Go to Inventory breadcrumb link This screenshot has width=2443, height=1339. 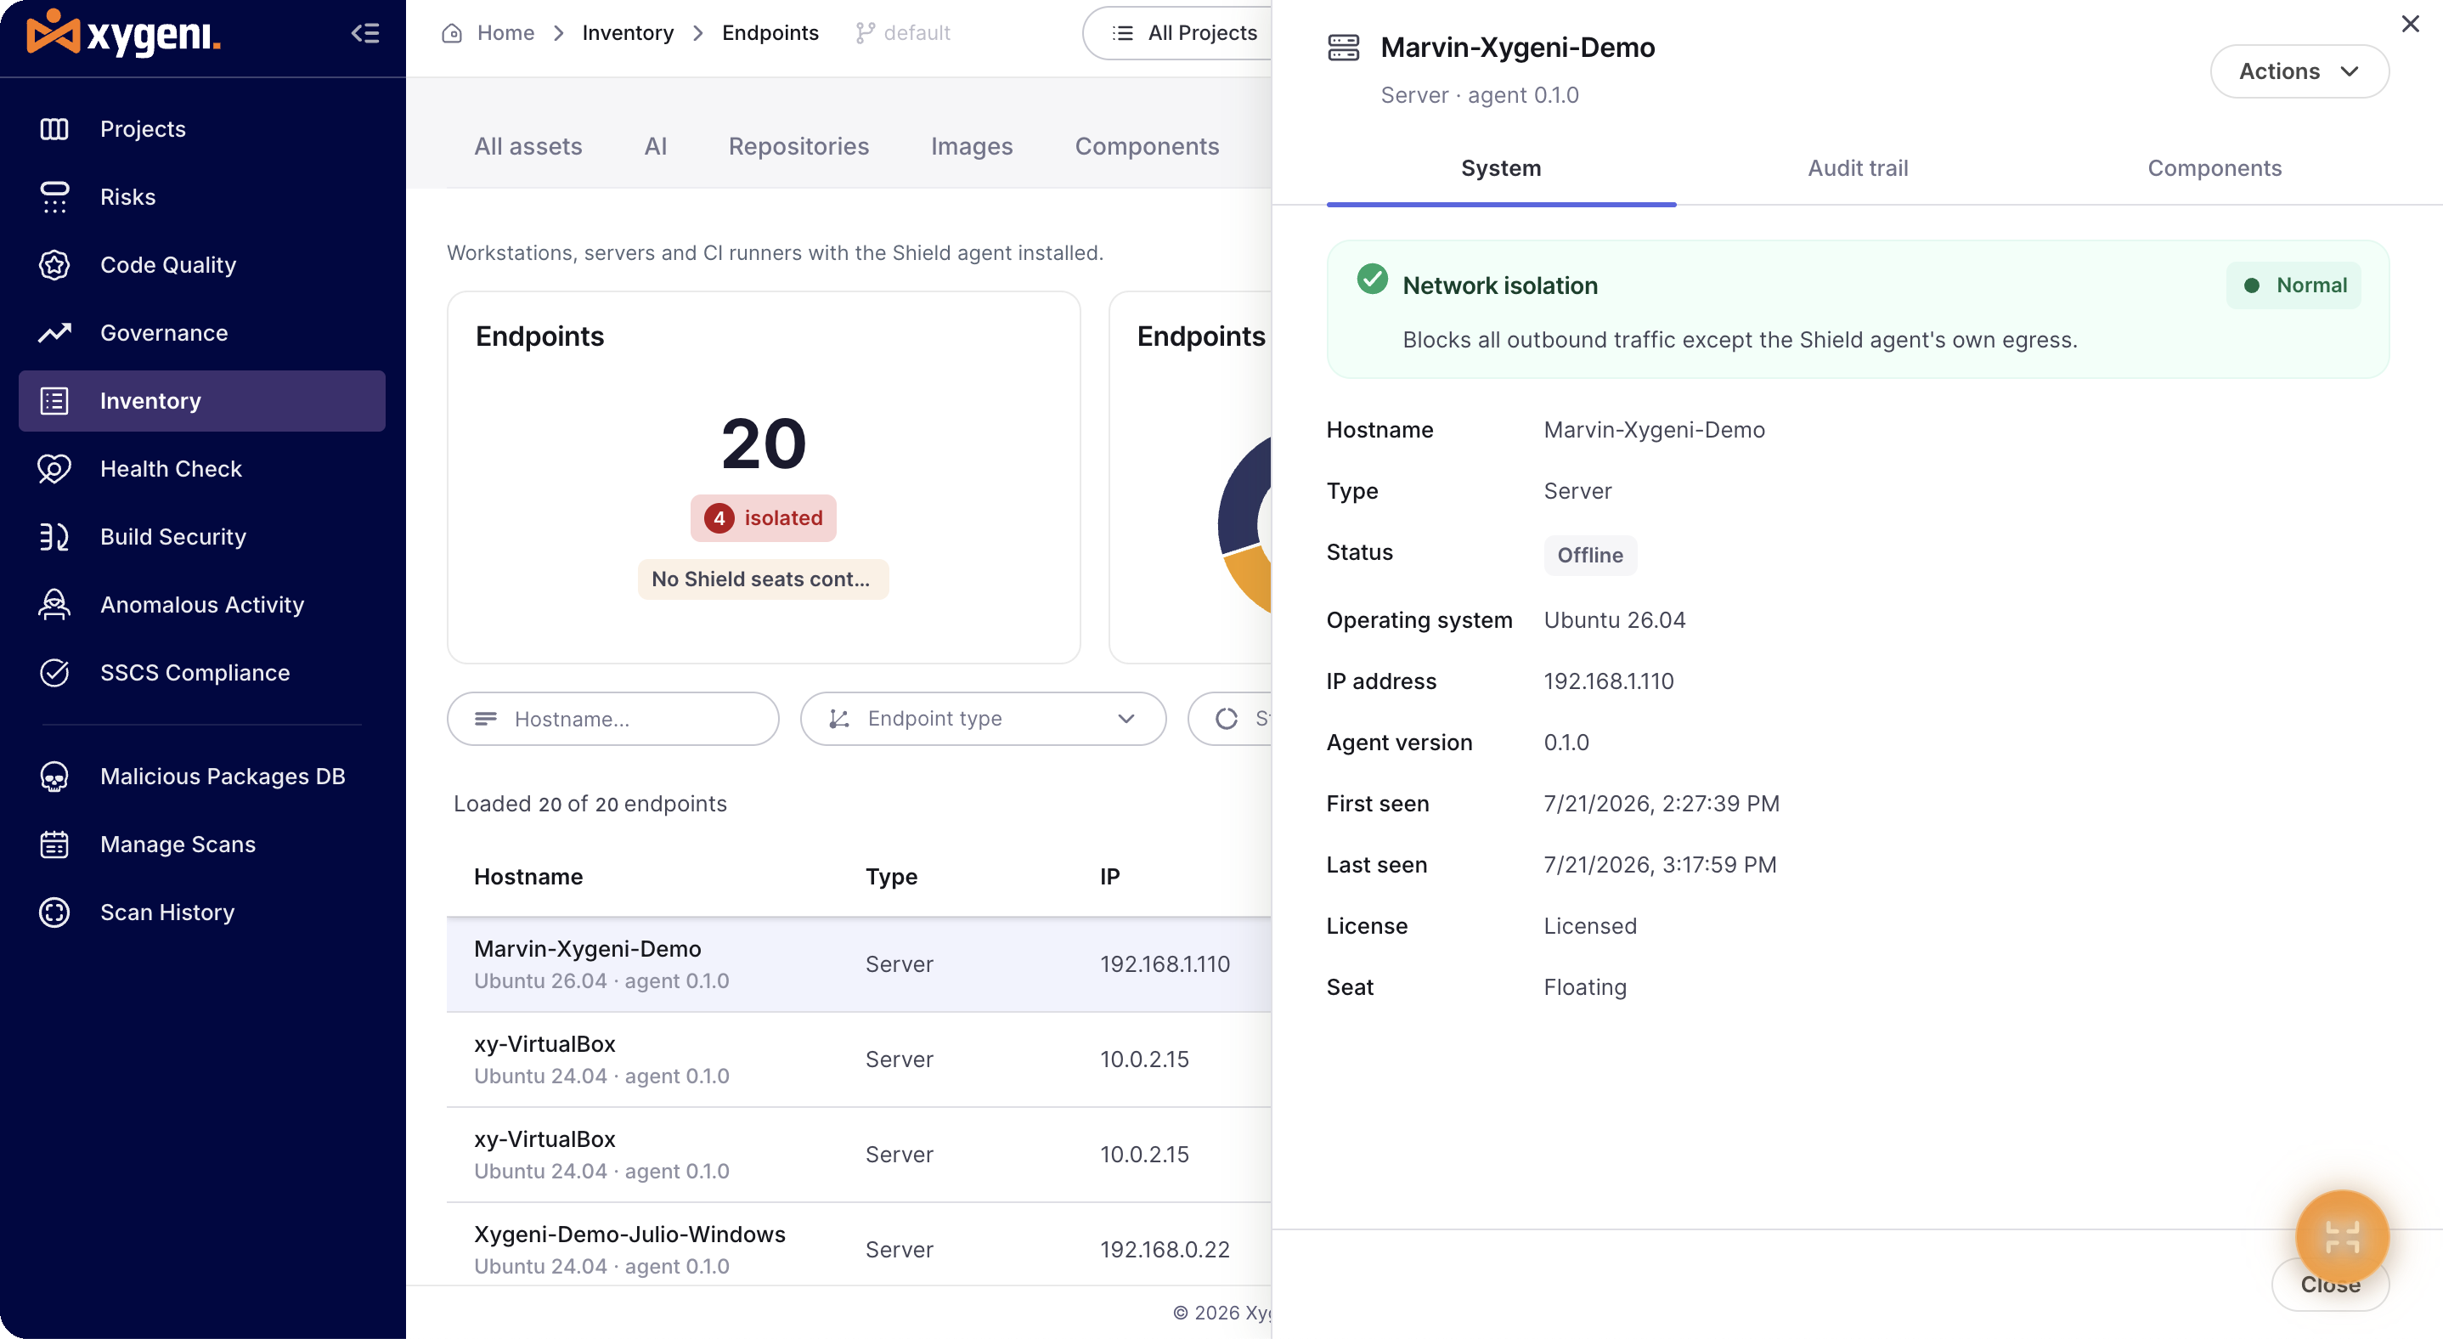click(x=628, y=33)
